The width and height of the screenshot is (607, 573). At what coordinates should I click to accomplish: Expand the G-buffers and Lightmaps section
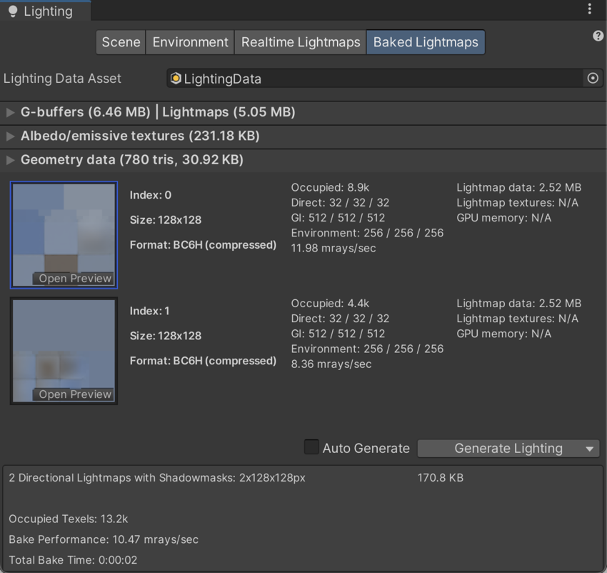(10, 112)
